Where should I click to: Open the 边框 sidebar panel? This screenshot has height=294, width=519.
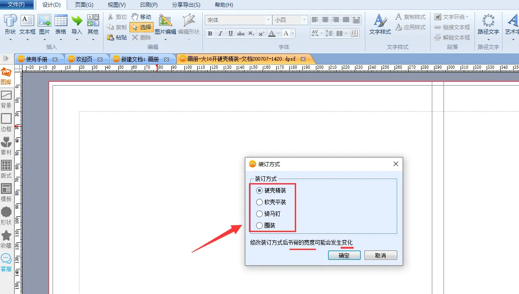(x=6, y=123)
